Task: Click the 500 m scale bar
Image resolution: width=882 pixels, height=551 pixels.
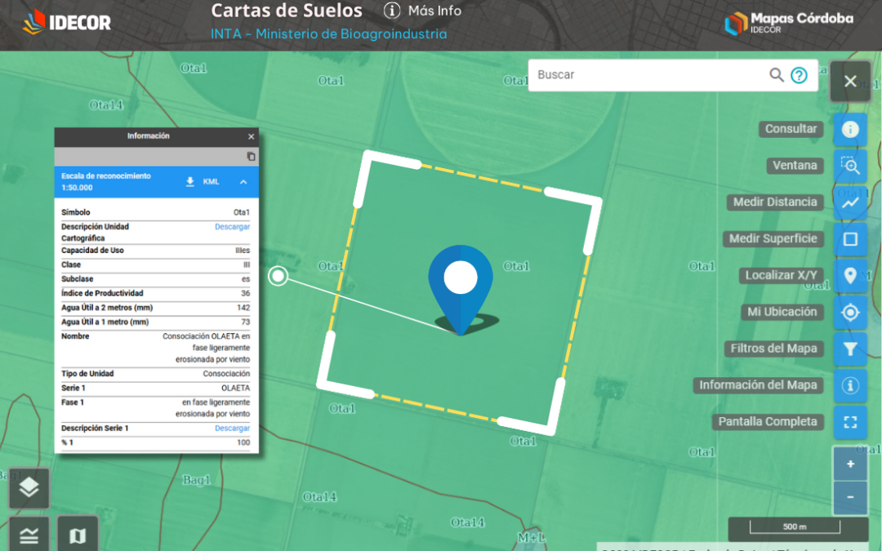Action: tap(795, 527)
